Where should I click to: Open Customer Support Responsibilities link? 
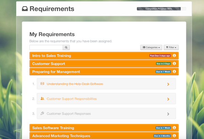(x=72, y=99)
